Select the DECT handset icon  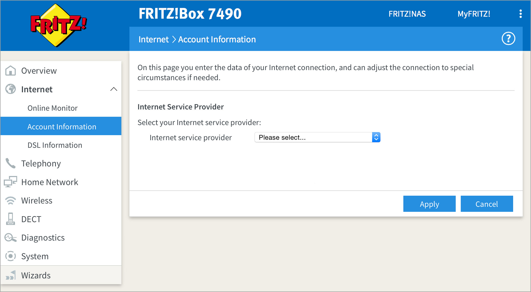click(10, 219)
